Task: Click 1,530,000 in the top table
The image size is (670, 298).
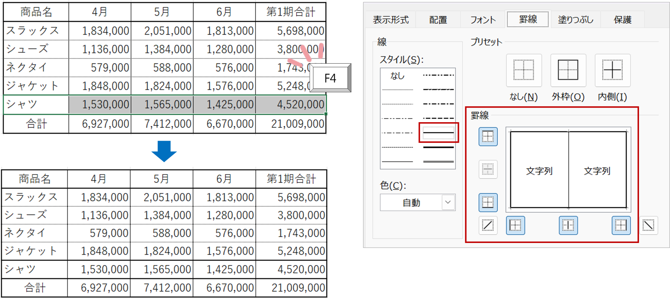Action: pyautogui.click(x=100, y=104)
